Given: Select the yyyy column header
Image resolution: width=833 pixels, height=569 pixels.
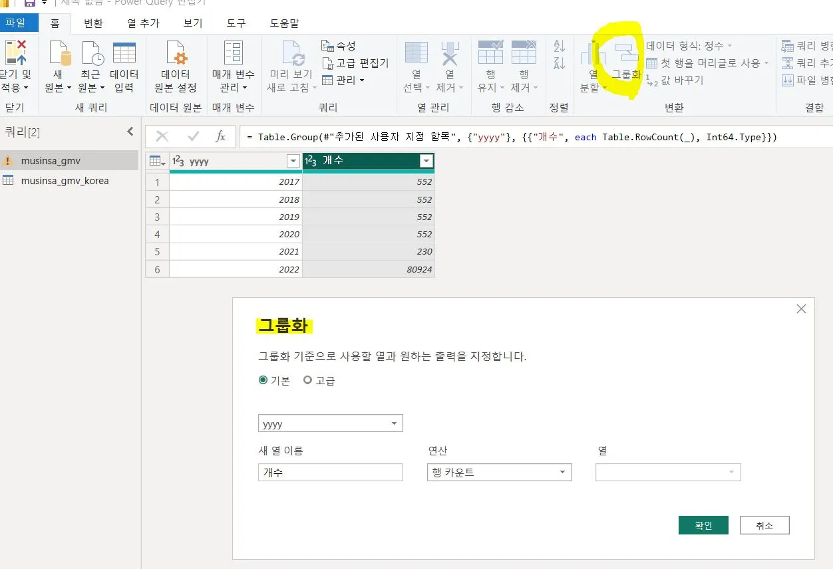Looking at the screenshot, I should (236, 161).
